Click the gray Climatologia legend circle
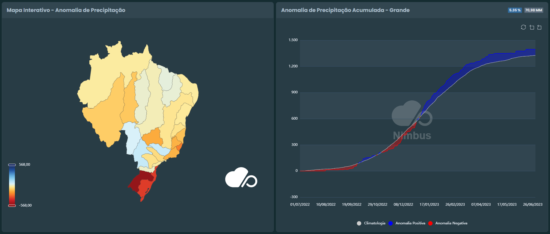This screenshot has width=550, height=234. (x=359, y=223)
